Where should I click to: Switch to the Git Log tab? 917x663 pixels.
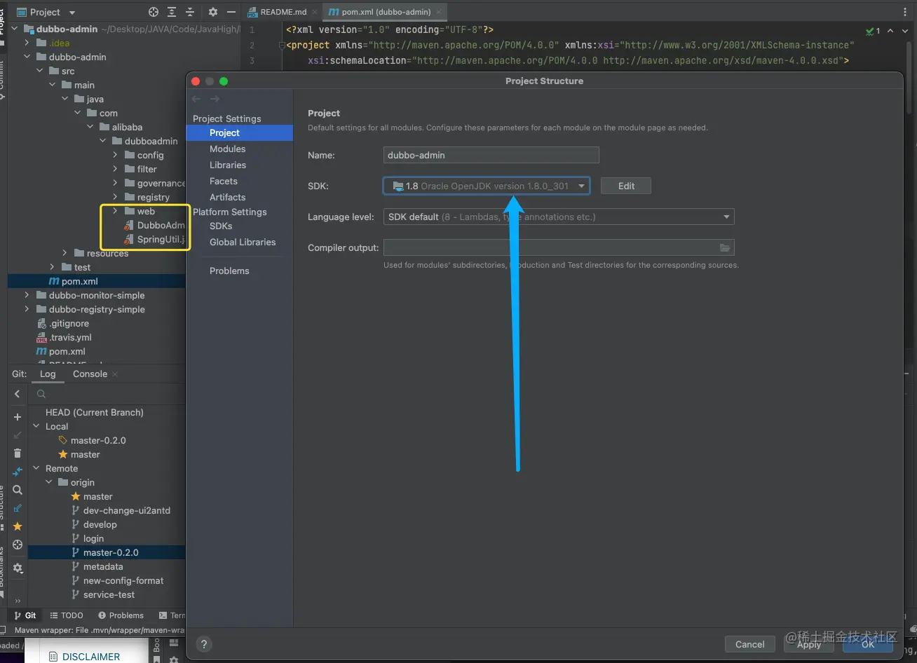click(48, 374)
